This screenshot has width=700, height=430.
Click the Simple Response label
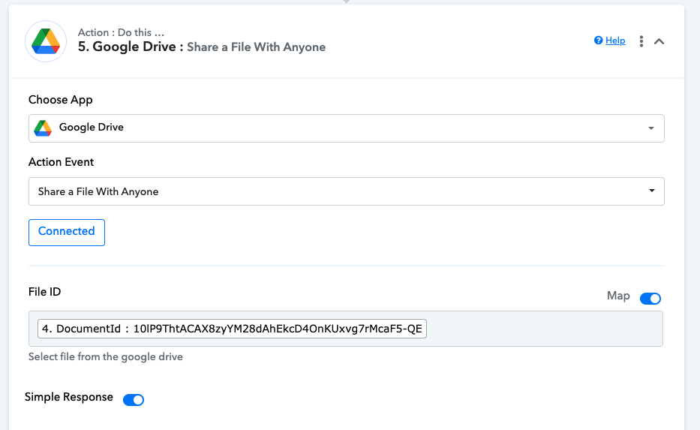[69, 397]
